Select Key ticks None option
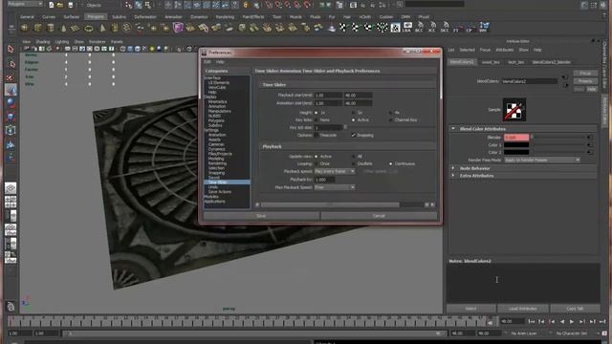The width and height of the screenshot is (612, 344). point(317,120)
